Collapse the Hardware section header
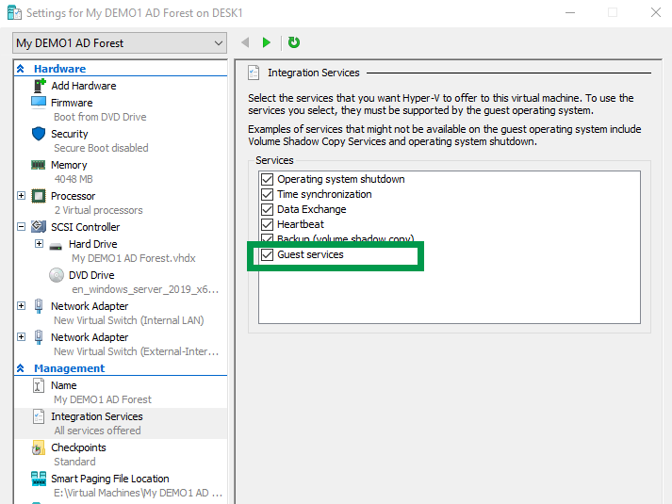This screenshot has width=672, height=504. pyautogui.click(x=21, y=69)
